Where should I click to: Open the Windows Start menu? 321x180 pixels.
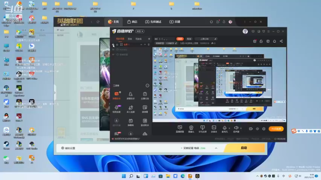[x=124, y=176]
